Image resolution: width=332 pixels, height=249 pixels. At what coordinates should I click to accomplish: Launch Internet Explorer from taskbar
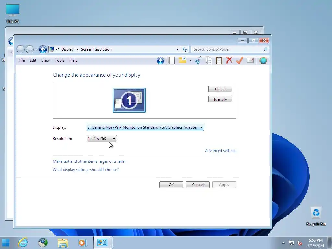coord(23,243)
